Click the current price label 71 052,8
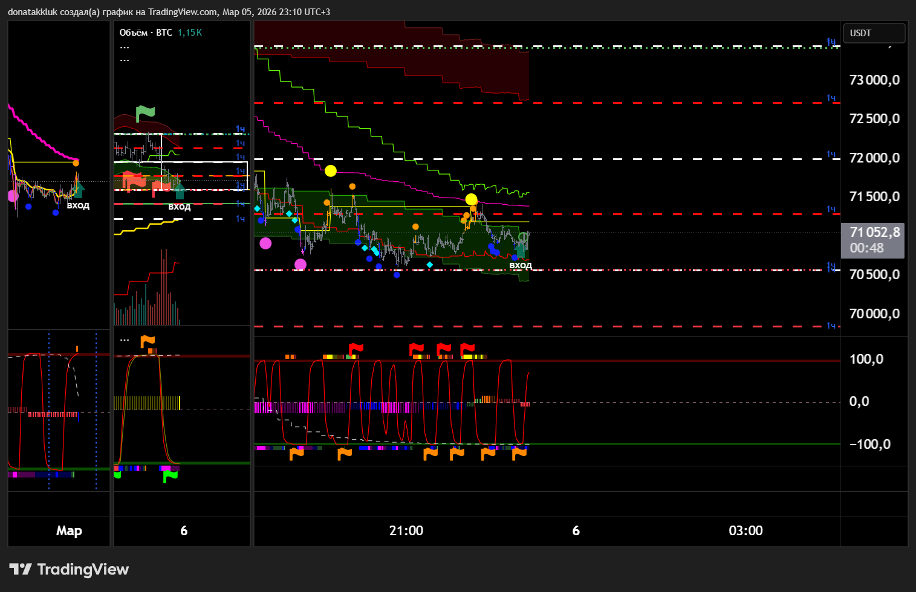916x592 pixels. coord(874,233)
